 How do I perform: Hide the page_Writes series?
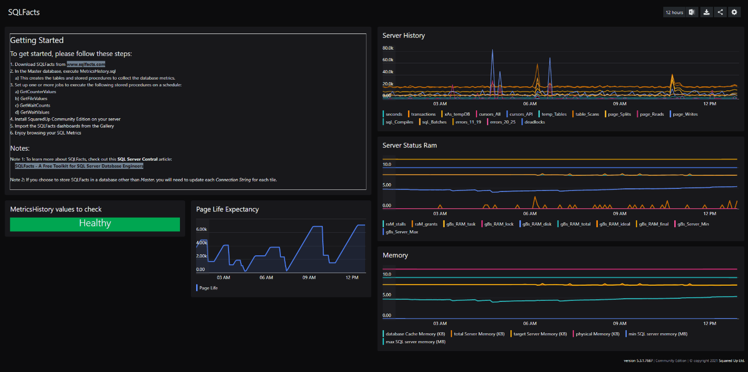pos(685,114)
